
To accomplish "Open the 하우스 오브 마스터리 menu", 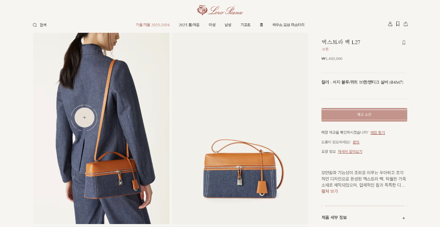I will 288,25.
